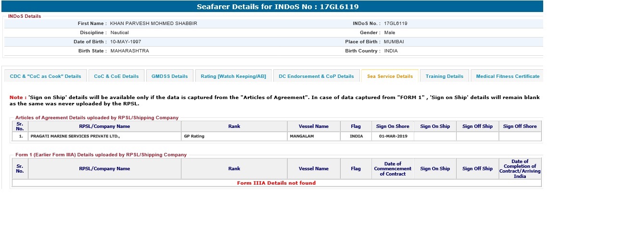Switch to Medical Fitness Certificate tab
The width and height of the screenshot is (637, 239).
(x=508, y=76)
